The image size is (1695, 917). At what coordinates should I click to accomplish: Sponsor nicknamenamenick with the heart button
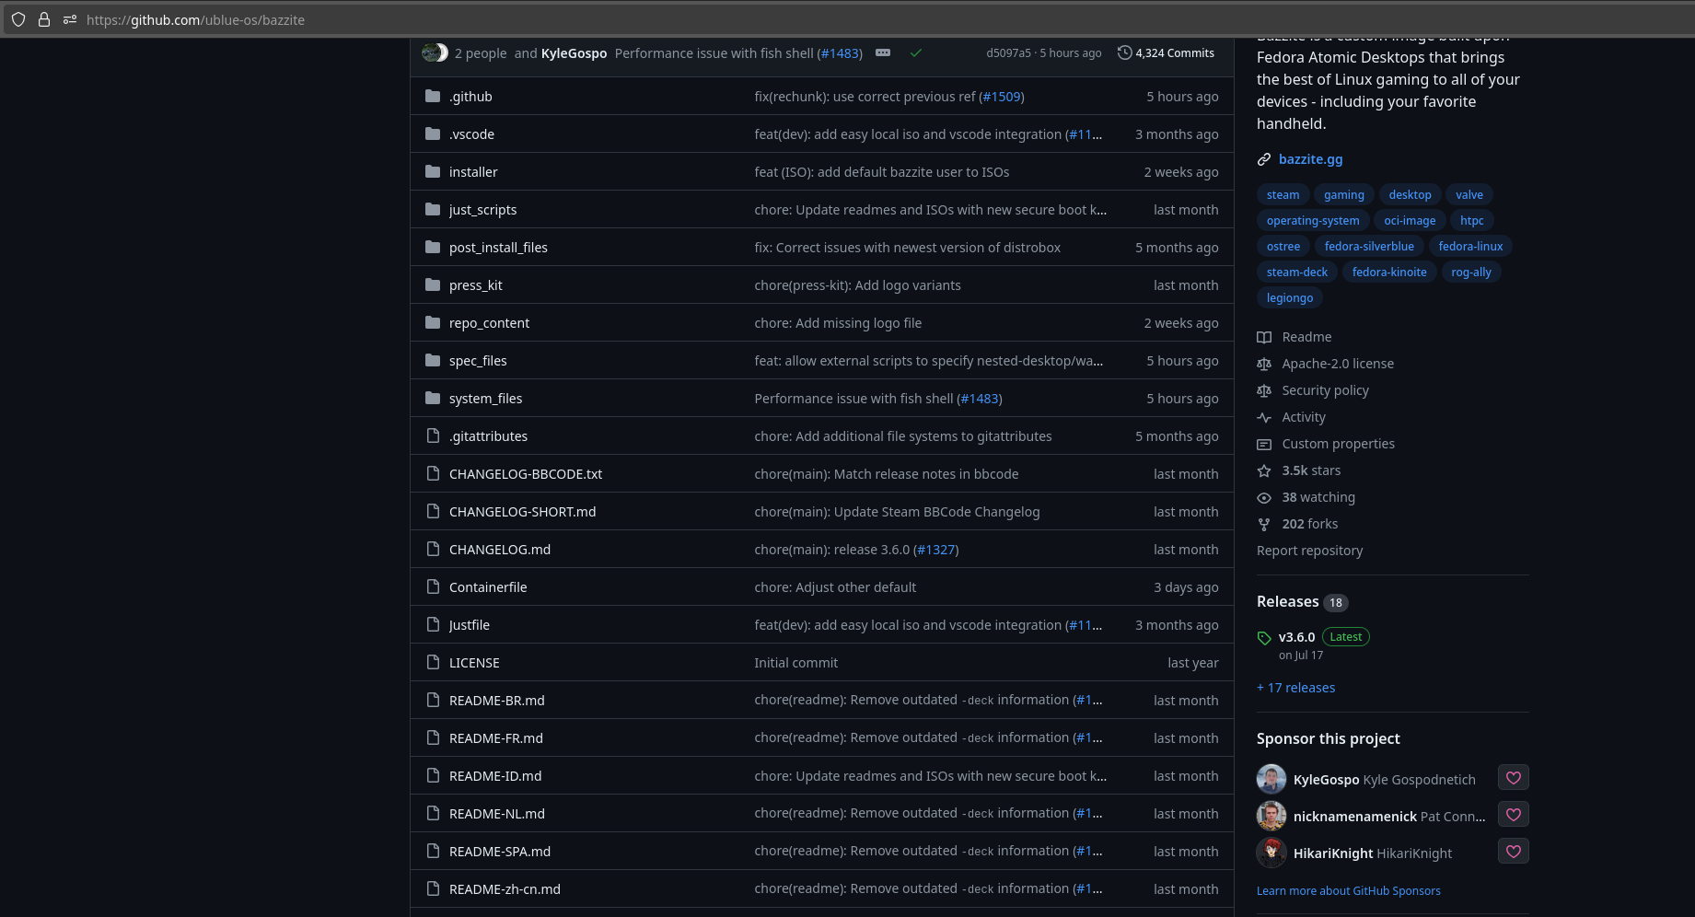[x=1513, y=815]
